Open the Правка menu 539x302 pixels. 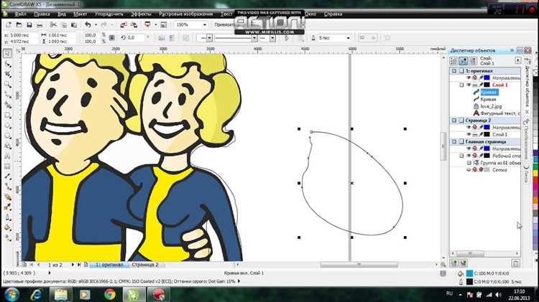(x=42, y=14)
